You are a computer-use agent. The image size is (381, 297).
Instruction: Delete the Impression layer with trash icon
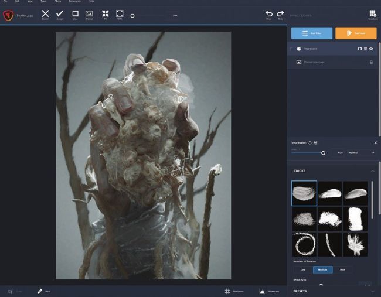[366, 49]
